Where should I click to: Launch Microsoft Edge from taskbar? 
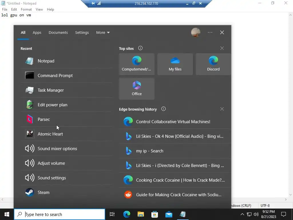click(x=126, y=214)
